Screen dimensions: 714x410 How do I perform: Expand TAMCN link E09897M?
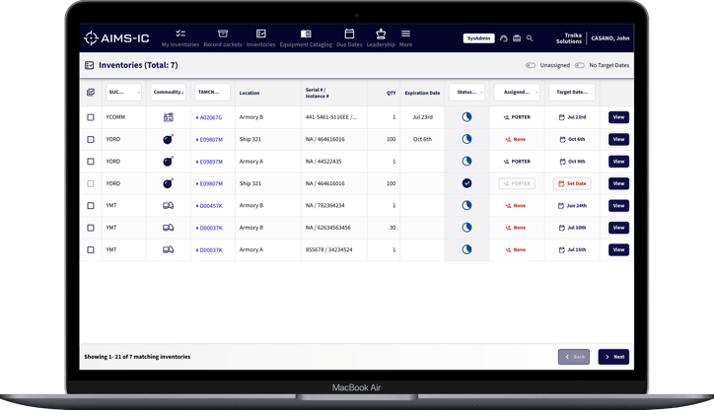coord(209,162)
